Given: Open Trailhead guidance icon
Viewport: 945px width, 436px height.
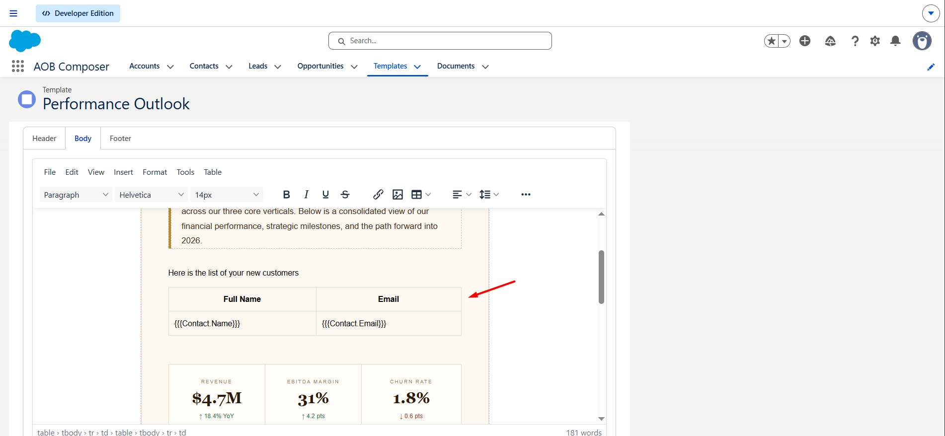Looking at the screenshot, I should pyautogui.click(x=830, y=41).
